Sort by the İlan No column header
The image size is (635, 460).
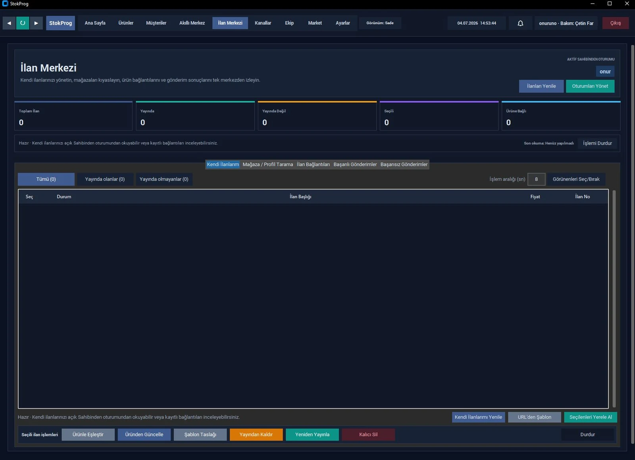[x=582, y=197]
